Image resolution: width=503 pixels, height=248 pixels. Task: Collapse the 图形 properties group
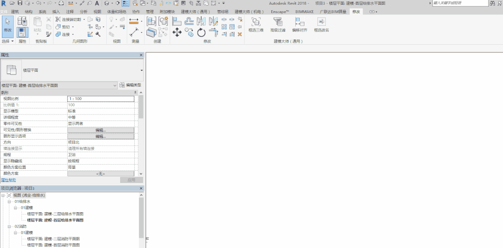[135, 92]
